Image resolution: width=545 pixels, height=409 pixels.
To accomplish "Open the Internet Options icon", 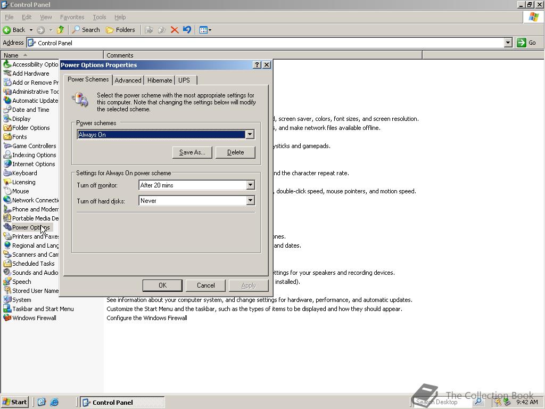I will 7,164.
